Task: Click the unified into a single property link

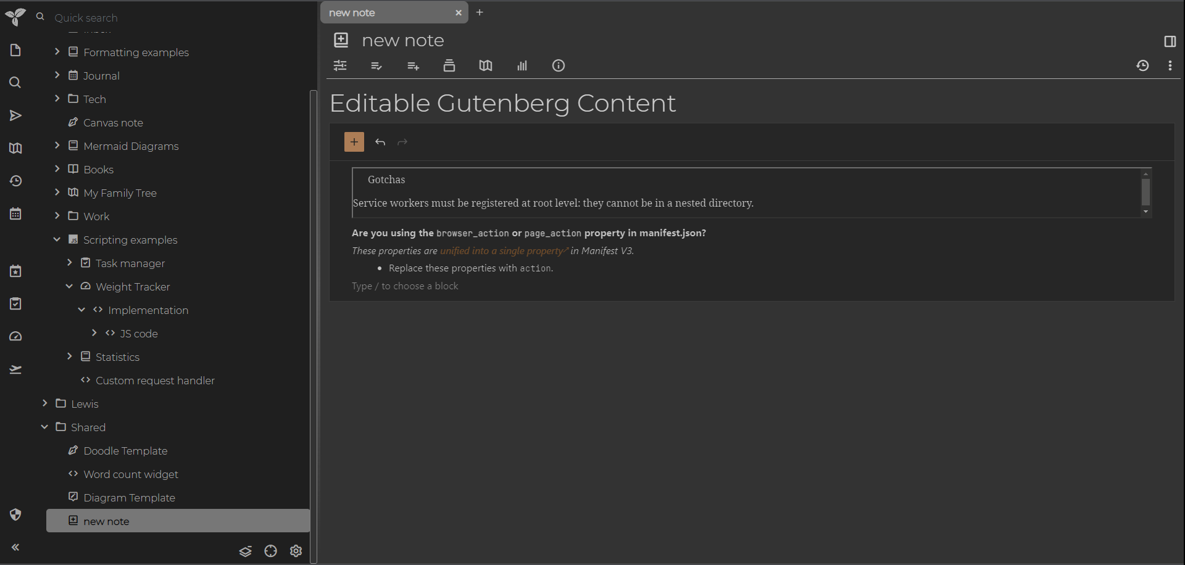Action: [502, 250]
